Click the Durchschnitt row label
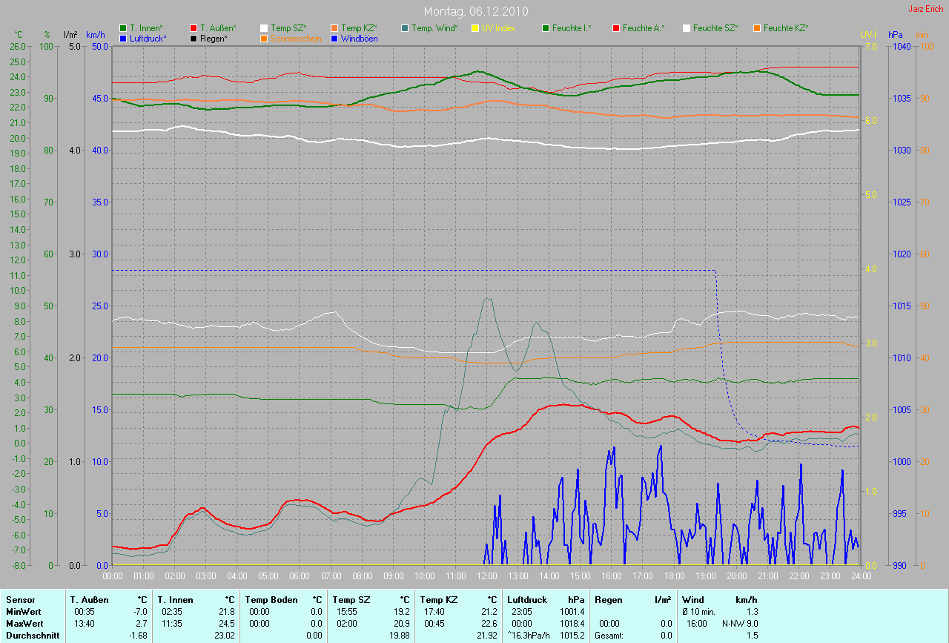This screenshot has height=643, width=949. [x=31, y=635]
